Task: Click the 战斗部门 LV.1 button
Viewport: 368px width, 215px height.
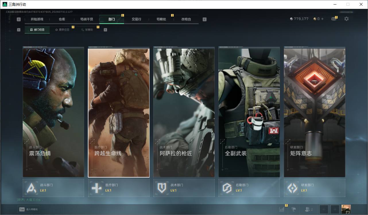Action: click(x=53, y=188)
